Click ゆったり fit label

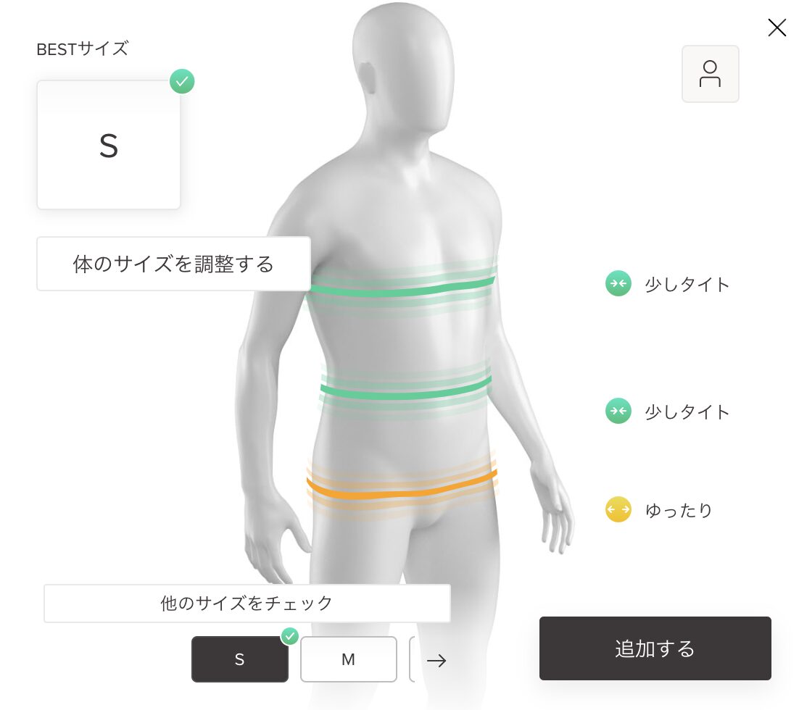pyautogui.click(x=678, y=510)
